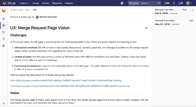Click the bold text Variety of users
The image size is (196, 107).
point(23,57)
